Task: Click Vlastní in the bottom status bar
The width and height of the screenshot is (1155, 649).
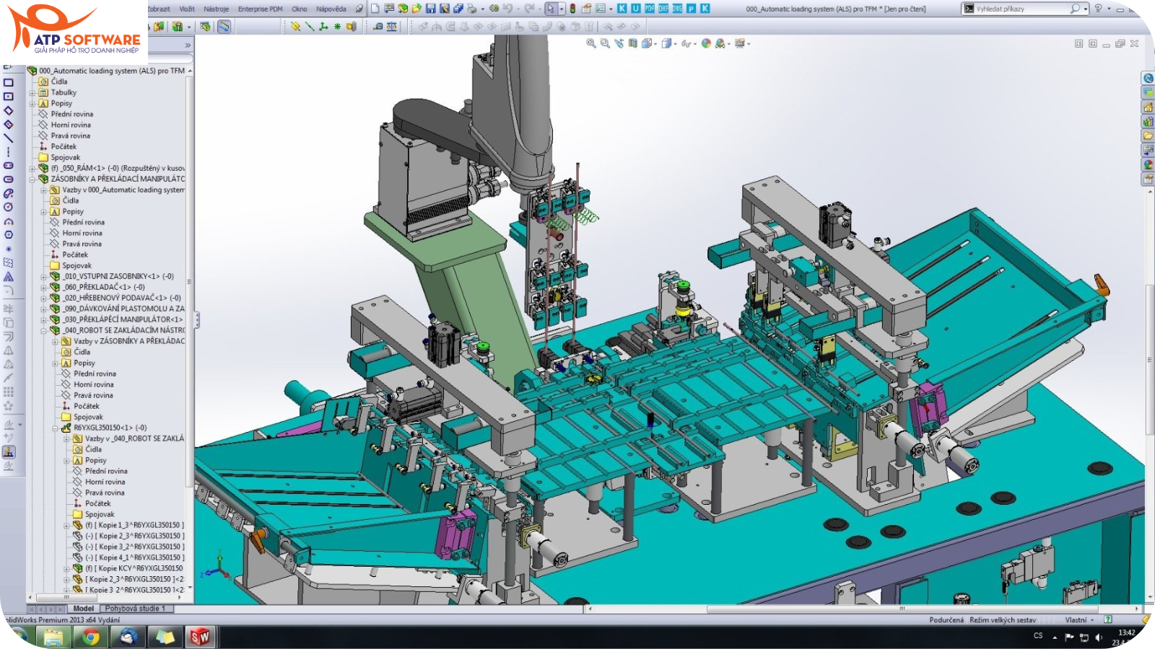Action: (1075, 619)
